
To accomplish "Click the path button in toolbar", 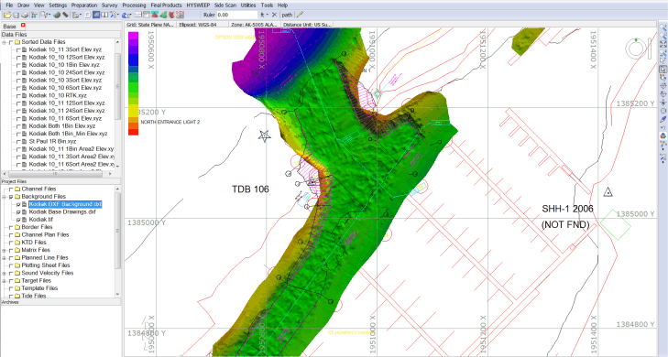I will point(287,15).
